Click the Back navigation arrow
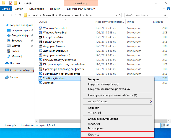This screenshot has height=138, width=171. (4, 15)
